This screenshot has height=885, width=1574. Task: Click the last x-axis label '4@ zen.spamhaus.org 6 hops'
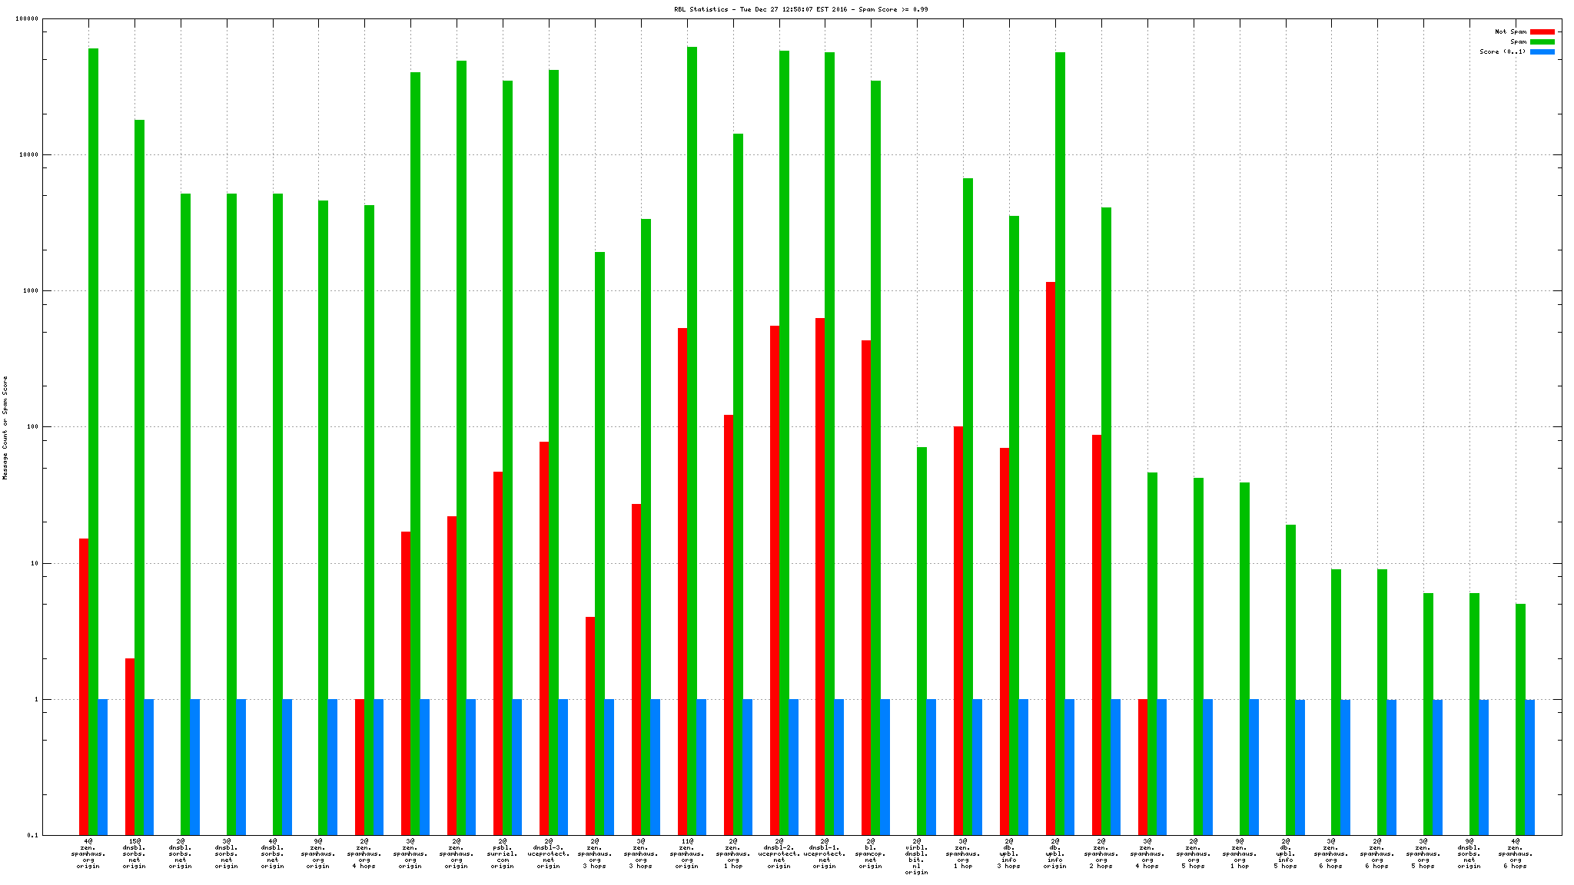tap(1516, 854)
